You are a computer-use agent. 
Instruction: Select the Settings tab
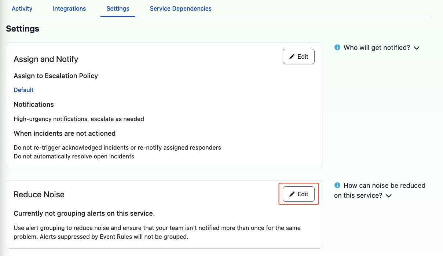pyautogui.click(x=118, y=8)
